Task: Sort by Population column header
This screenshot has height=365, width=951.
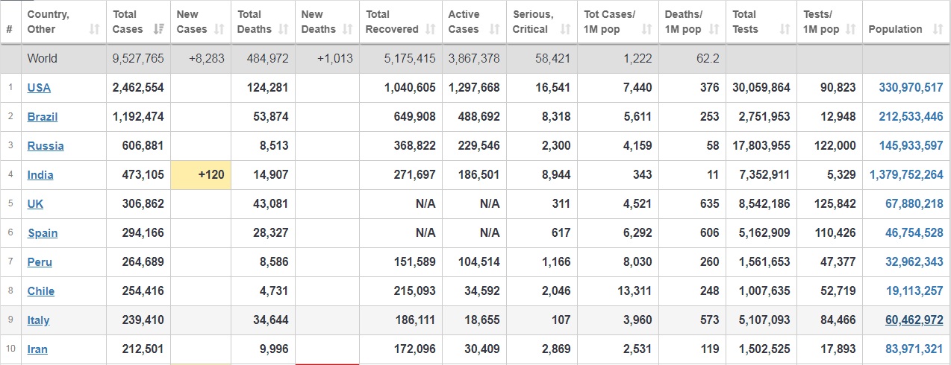Action: coord(906,29)
